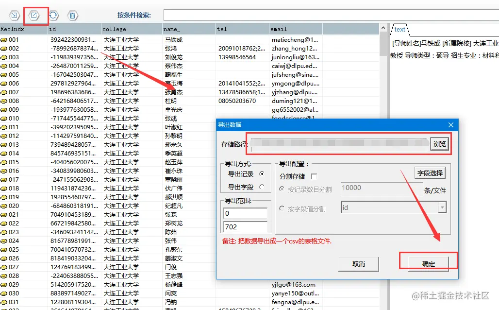Click the record icon of row 020

tap(4, 206)
